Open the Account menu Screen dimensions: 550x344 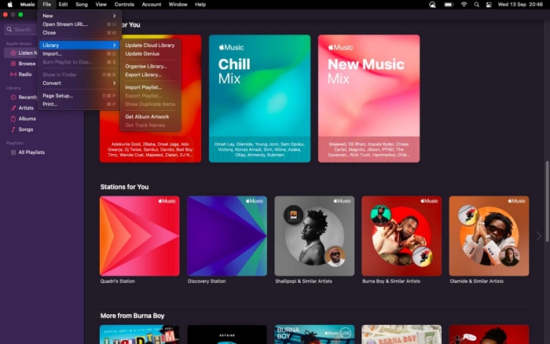point(152,5)
